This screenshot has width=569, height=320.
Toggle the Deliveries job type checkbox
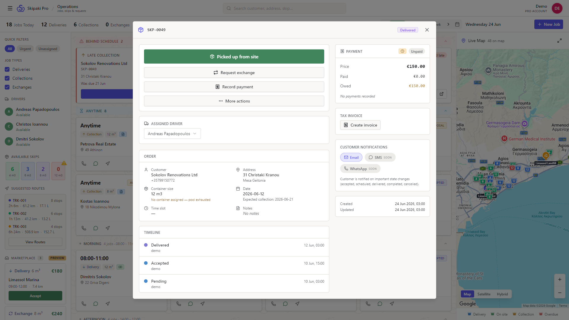pos(7,69)
